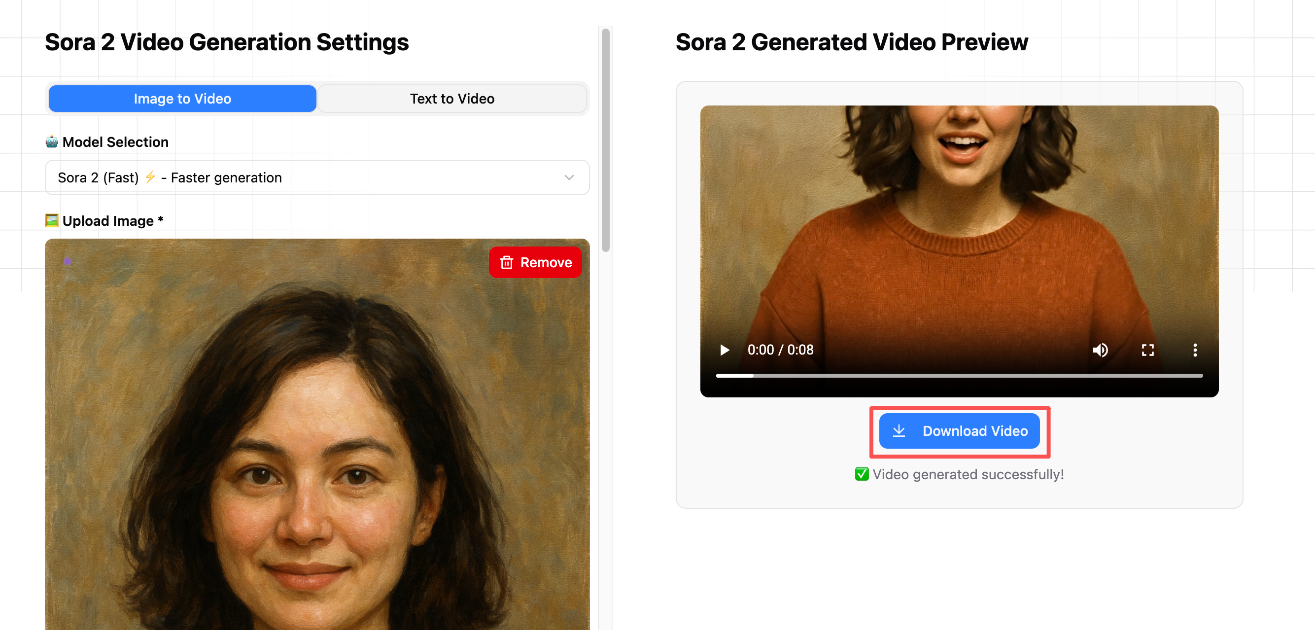
Task: Download the generated video
Action: (x=959, y=431)
